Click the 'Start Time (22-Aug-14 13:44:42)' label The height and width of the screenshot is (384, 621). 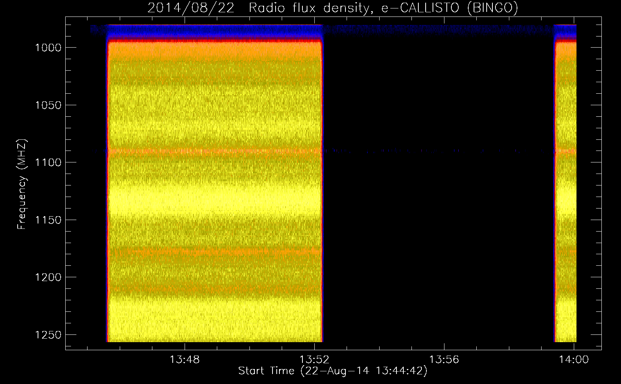click(333, 371)
